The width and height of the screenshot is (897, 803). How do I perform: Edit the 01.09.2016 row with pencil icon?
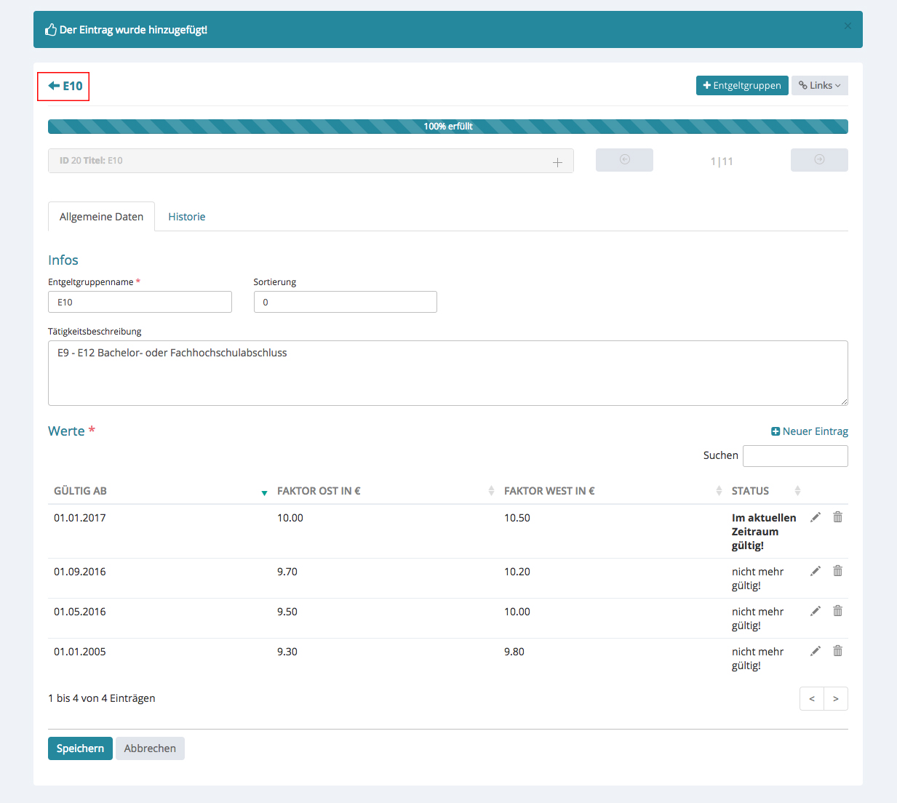816,571
